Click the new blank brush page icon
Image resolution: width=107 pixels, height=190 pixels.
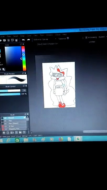pos(8,132)
